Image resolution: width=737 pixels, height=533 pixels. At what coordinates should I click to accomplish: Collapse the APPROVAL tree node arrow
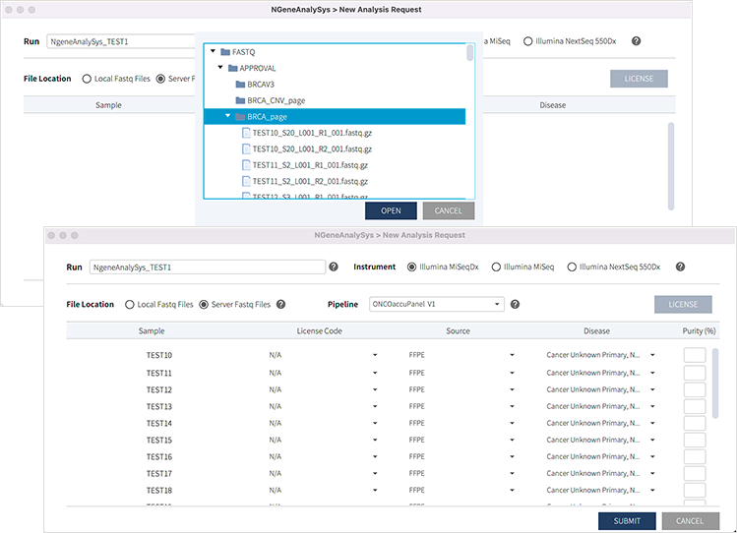(220, 67)
